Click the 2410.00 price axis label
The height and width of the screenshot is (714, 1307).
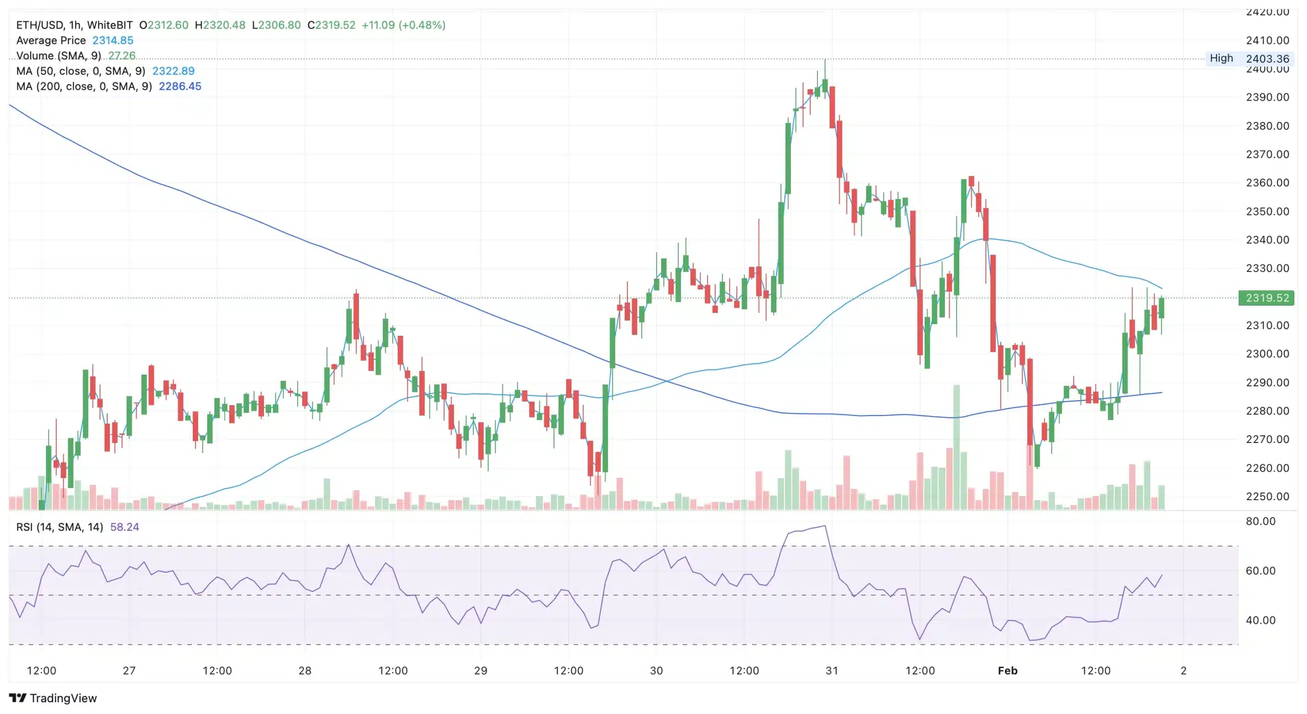(x=1268, y=40)
